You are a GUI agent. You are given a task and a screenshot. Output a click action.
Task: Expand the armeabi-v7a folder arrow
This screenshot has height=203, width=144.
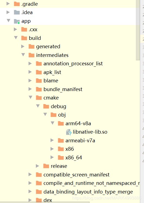[52, 140]
